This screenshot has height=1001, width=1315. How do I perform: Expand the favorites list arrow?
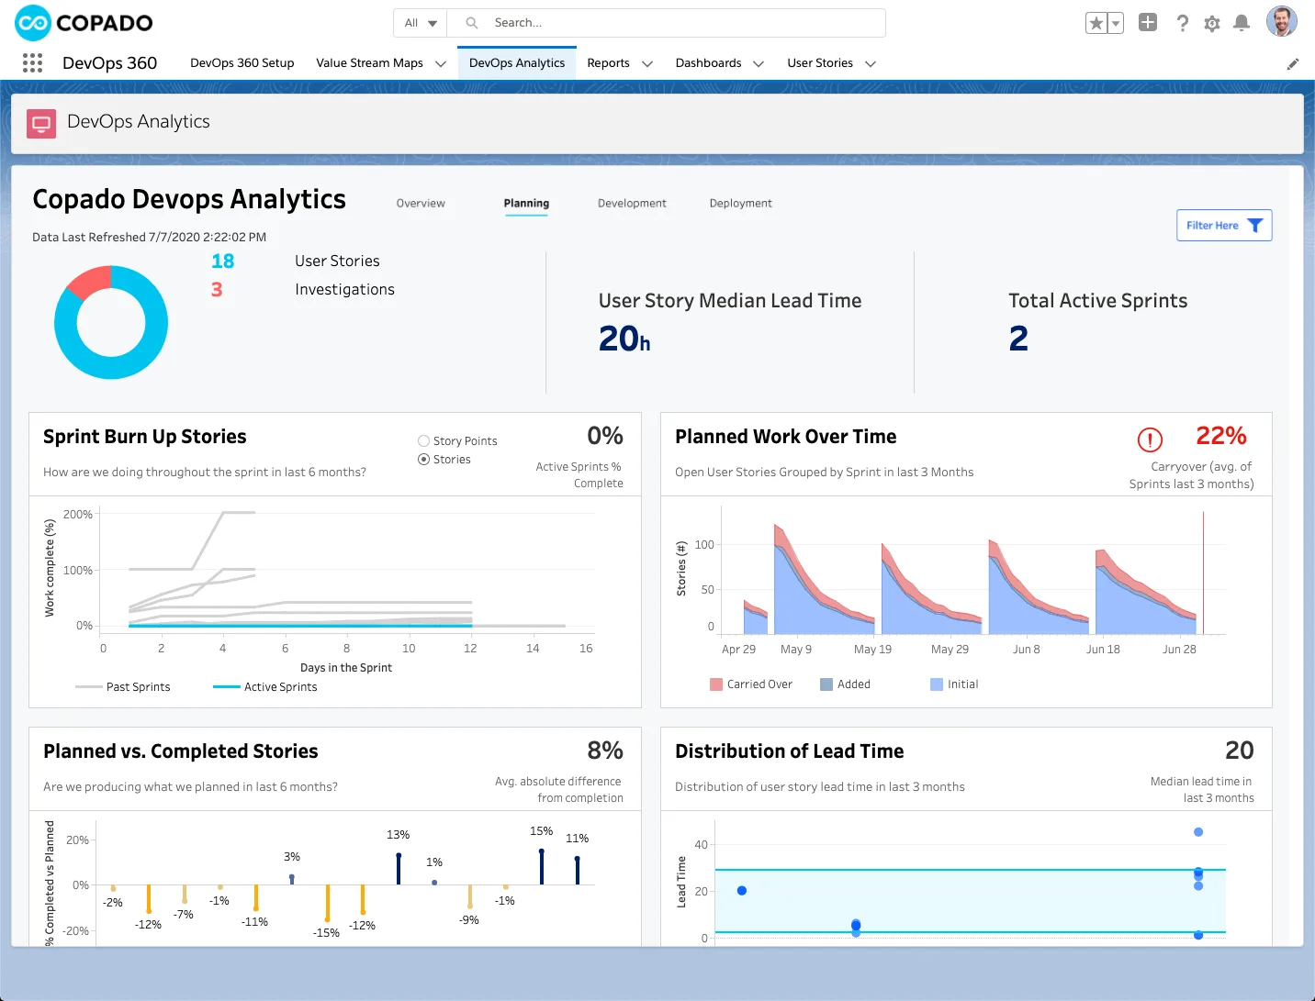[x=1116, y=23]
